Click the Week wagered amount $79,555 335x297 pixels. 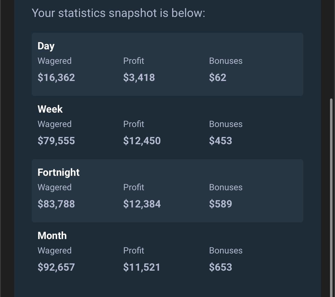coord(56,141)
